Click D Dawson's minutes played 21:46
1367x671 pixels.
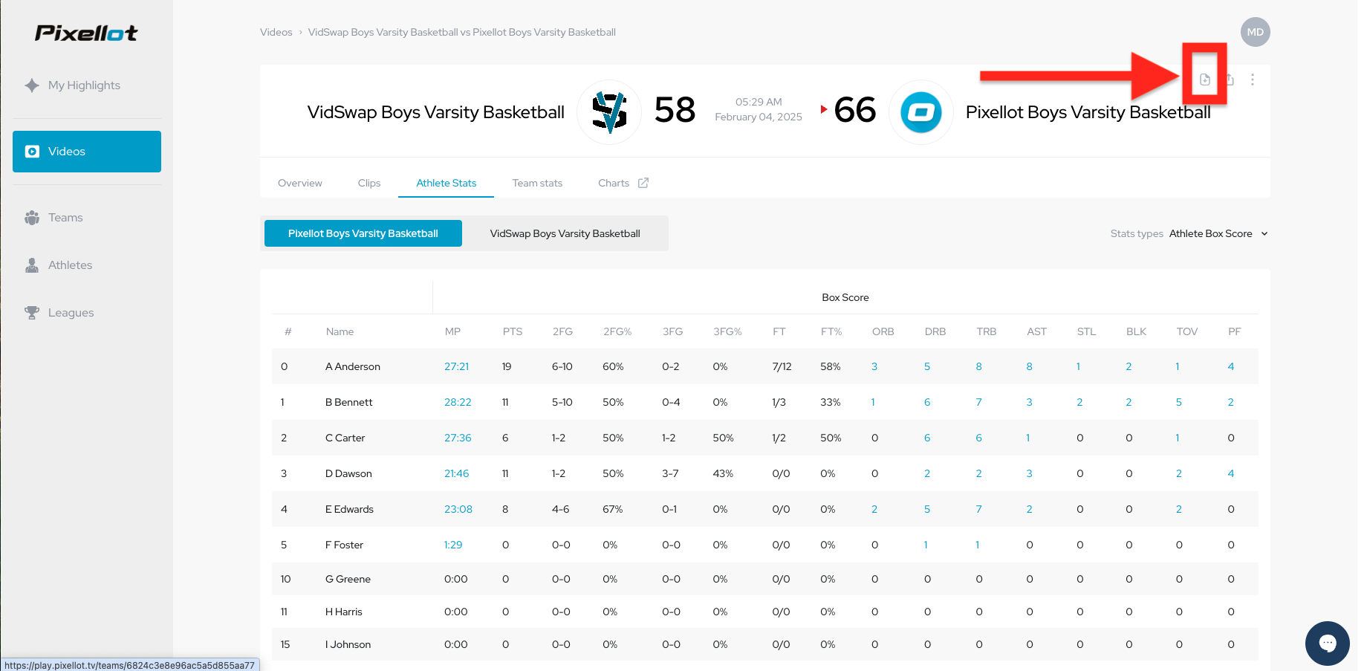pyautogui.click(x=457, y=473)
